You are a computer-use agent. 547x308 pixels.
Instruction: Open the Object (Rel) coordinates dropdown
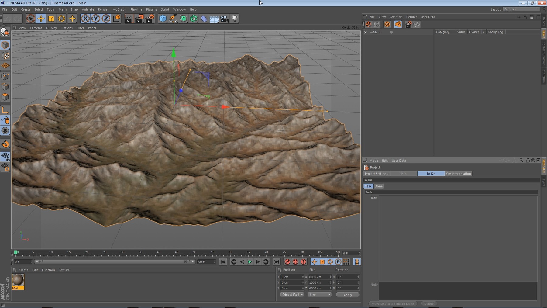(x=292, y=294)
